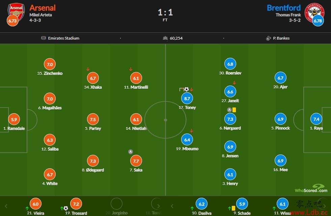This screenshot has width=331, height=216.
Task: Open the Arsenal team name link
Action: [43, 8]
